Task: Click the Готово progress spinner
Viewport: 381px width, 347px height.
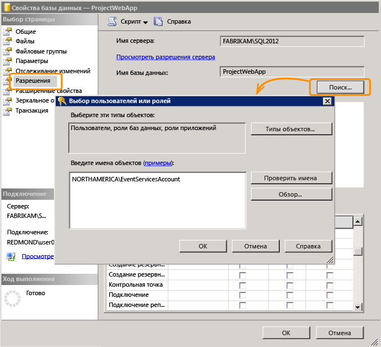Action: click(x=12, y=299)
